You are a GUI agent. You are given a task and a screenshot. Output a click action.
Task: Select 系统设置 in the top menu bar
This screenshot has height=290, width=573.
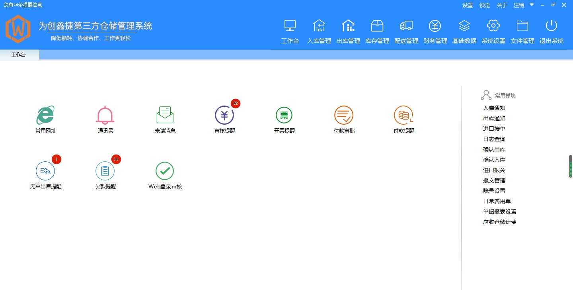493,31
